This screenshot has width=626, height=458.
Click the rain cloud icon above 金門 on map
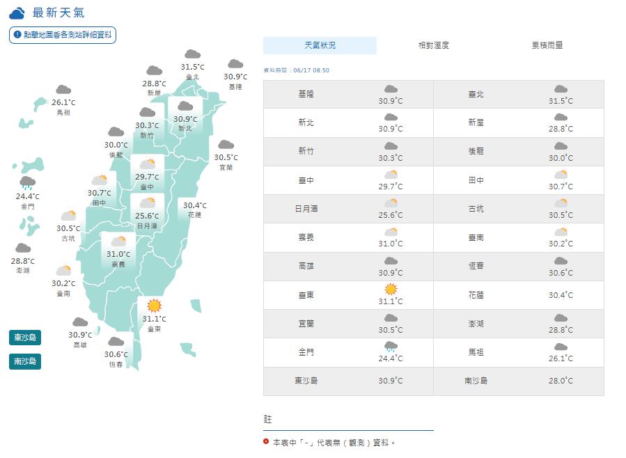(28, 183)
